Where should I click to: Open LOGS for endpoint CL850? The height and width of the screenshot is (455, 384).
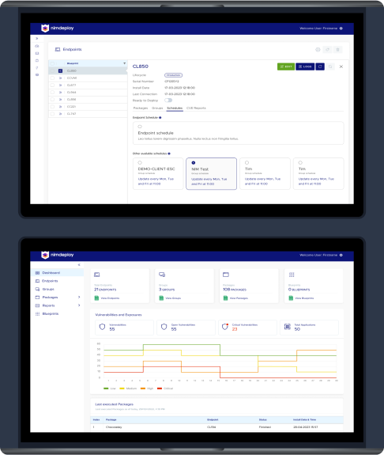305,66
